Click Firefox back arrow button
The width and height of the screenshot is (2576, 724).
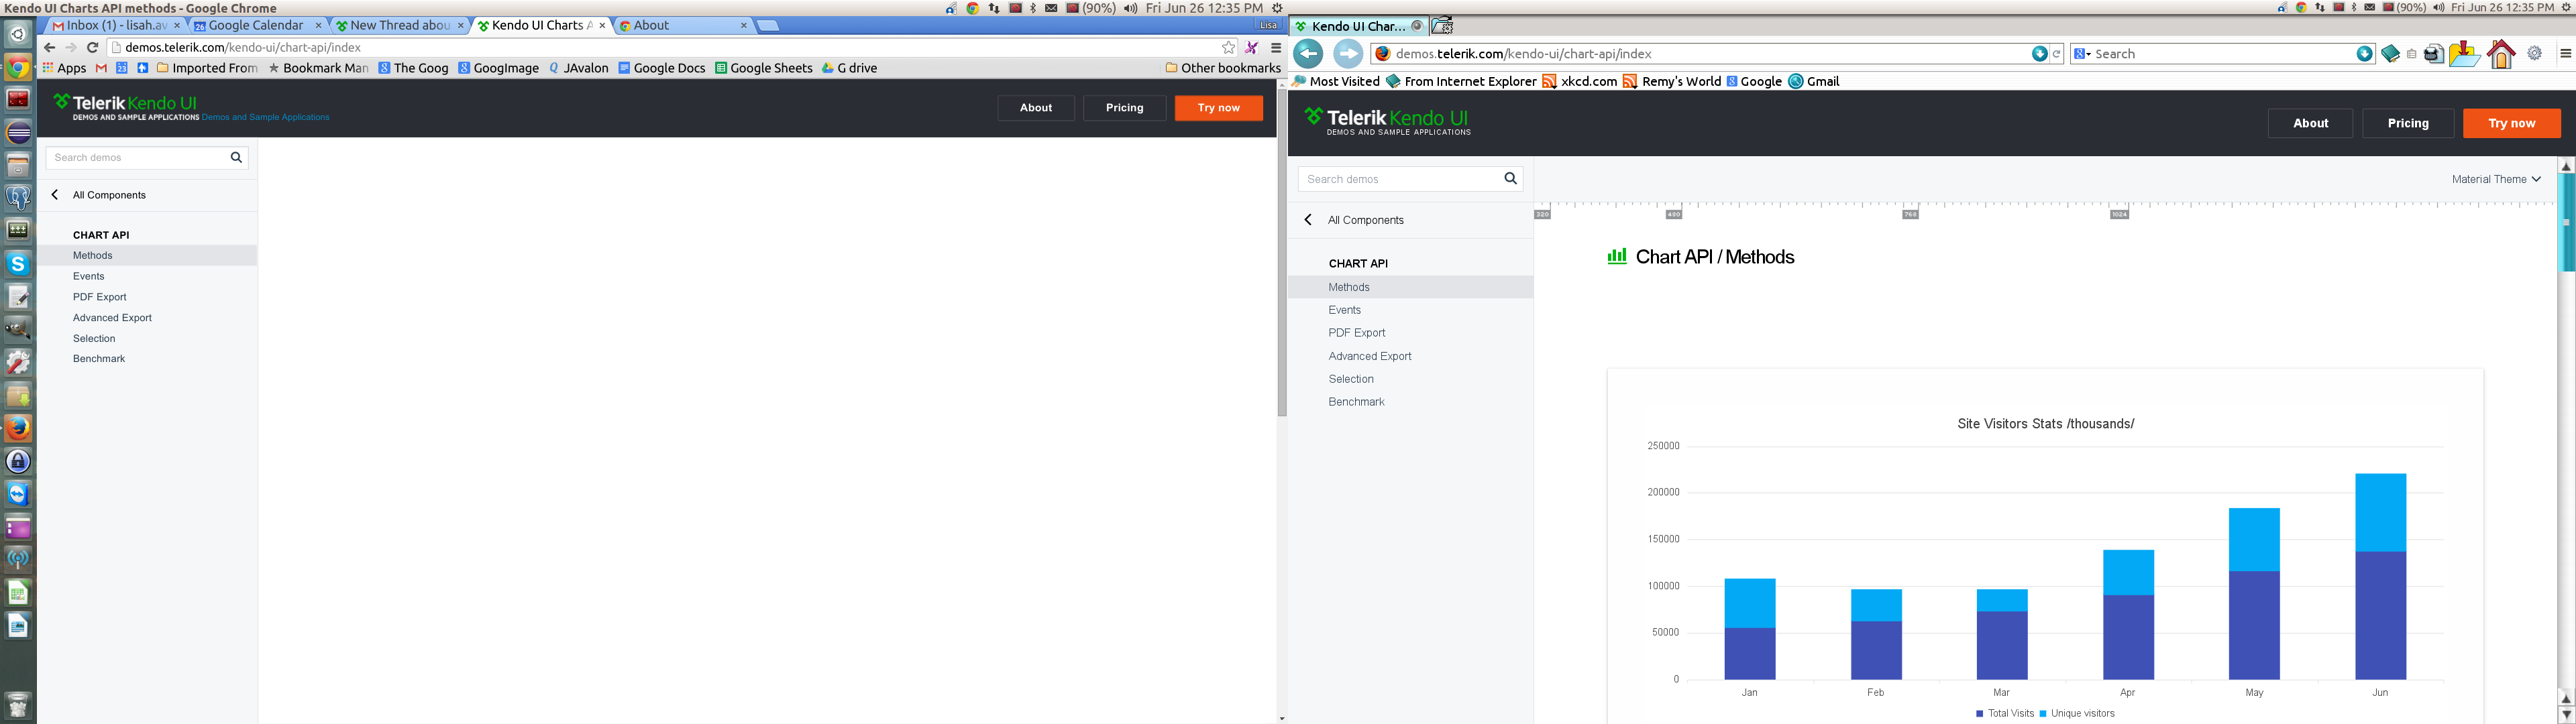(x=1308, y=54)
